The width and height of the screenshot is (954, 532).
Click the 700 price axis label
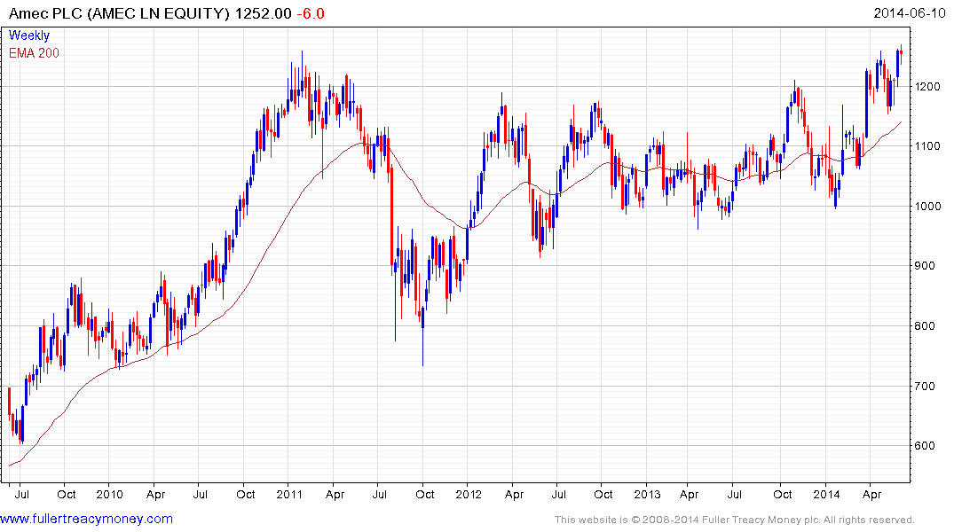tap(925, 386)
